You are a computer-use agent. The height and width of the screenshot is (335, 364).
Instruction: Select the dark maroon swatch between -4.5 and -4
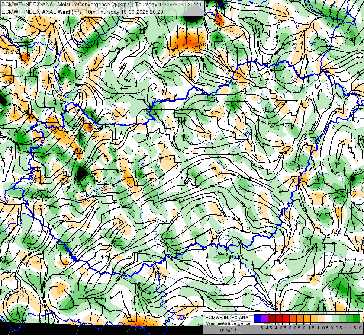[x=272, y=319]
